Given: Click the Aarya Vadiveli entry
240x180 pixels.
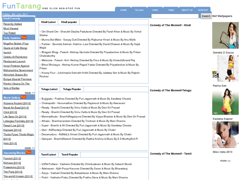Looking at the screenshot, I should click(80, 173).
